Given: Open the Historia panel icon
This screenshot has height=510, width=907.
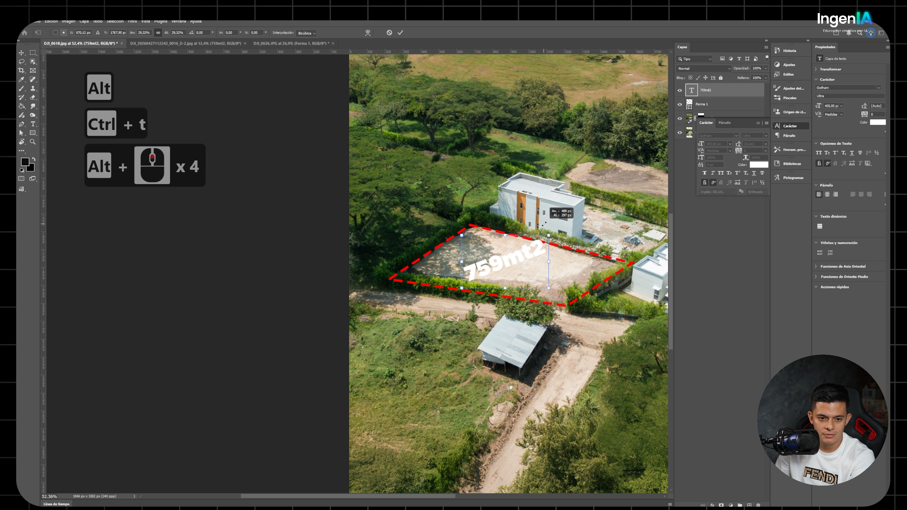Looking at the screenshot, I should (777, 51).
